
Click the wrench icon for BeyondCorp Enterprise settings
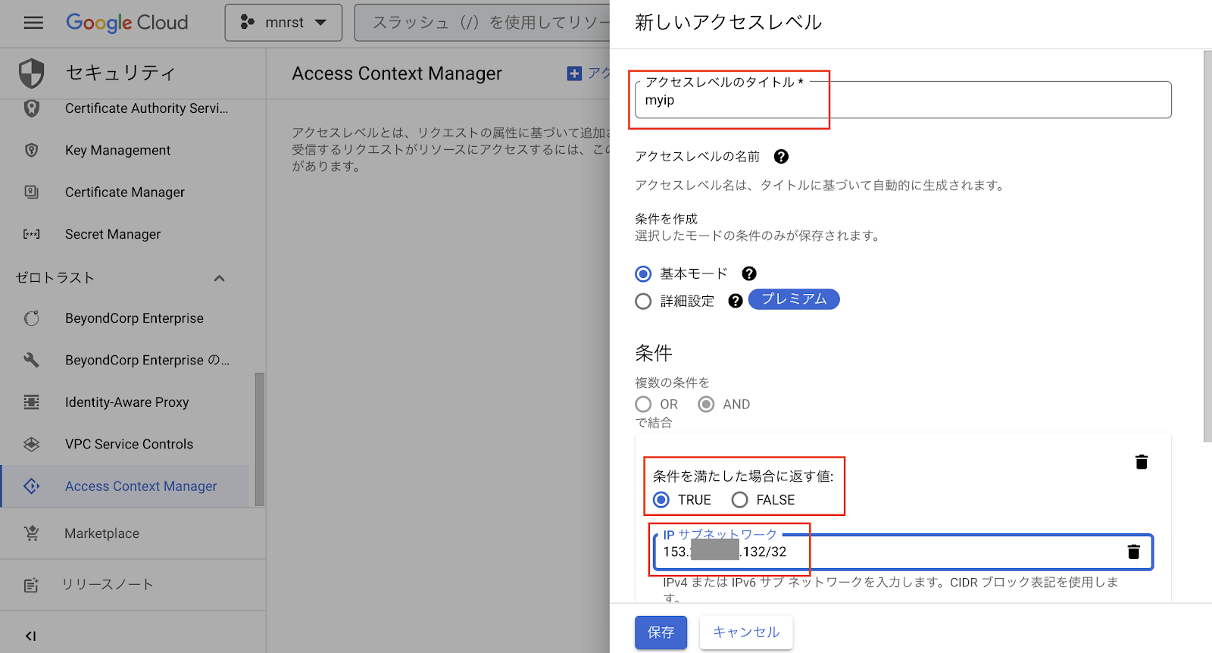pos(31,360)
